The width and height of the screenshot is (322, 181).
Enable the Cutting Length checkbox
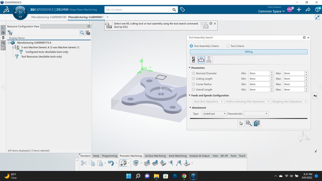point(193,78)
